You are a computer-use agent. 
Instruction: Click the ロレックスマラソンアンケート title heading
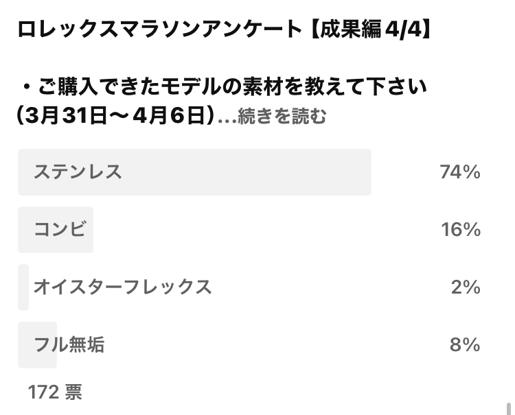160,29
